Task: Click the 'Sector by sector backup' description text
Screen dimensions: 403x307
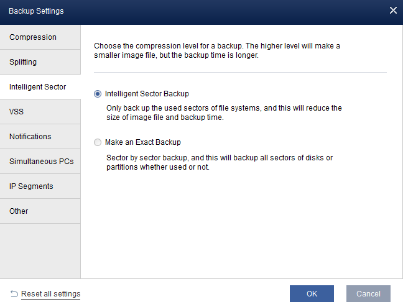Action: coord(219,162)
